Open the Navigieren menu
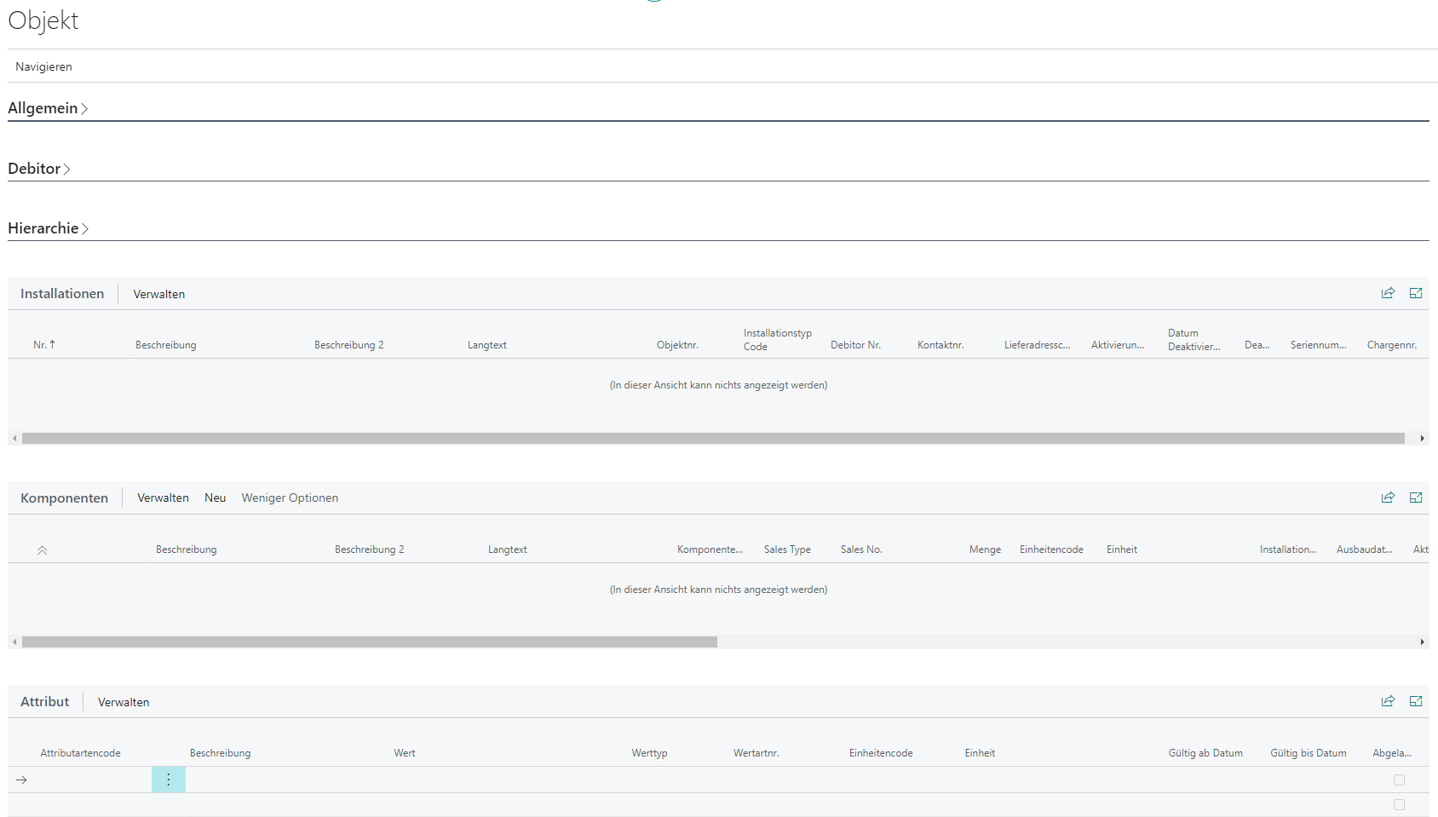The height and width of the screenshot is (817, 1438). (x=43, y=66)
